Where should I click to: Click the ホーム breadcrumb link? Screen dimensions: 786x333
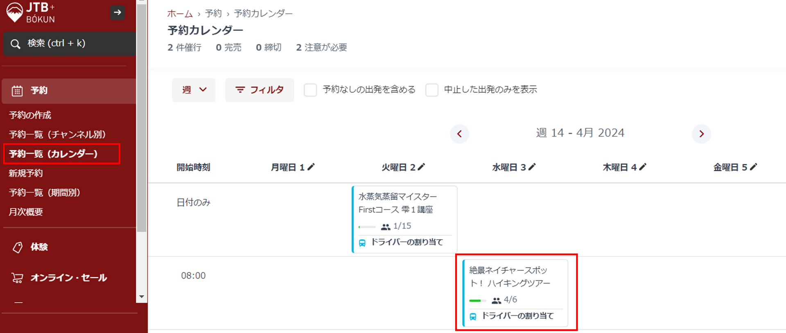click(x=180, y=14)
